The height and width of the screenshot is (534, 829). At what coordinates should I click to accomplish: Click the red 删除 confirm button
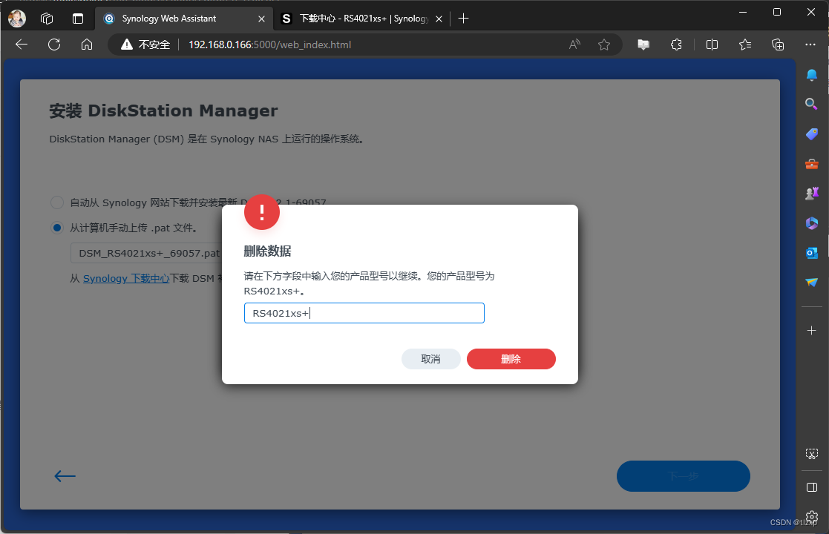pos(511,359)
